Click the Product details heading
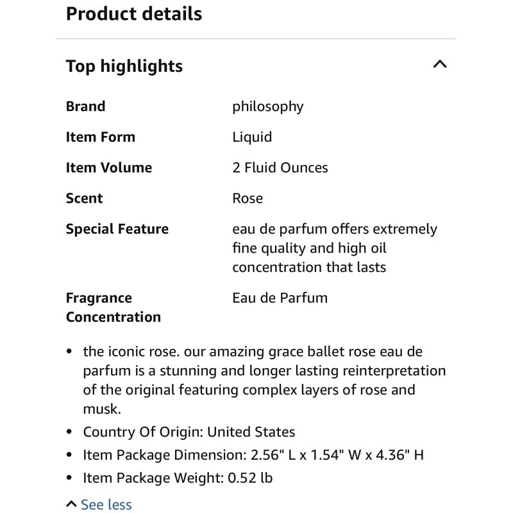The height and width of the screenshot is (513, 513). click(x=134, y=13)
